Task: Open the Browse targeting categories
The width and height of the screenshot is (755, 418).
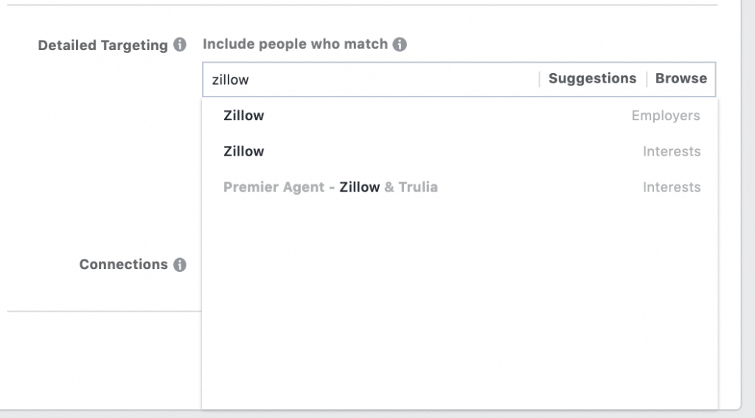Action: point(681,78)
